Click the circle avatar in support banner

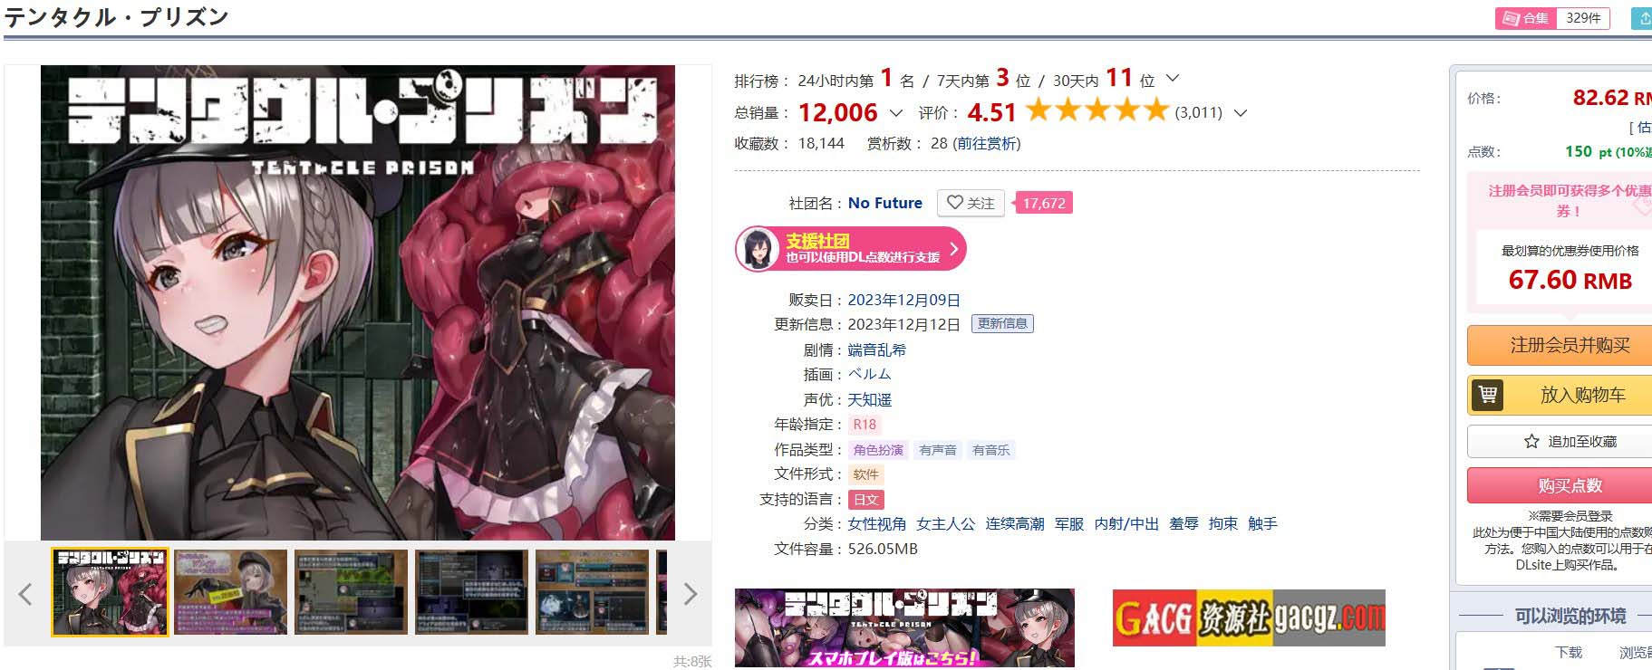pyautogui.click(x=758, y=249)
